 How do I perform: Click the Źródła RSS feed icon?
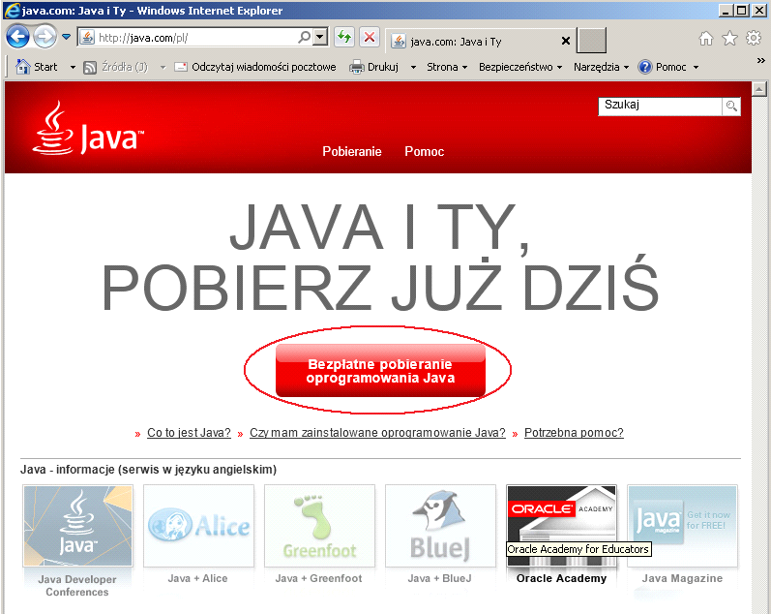click(x=90, y=67)
